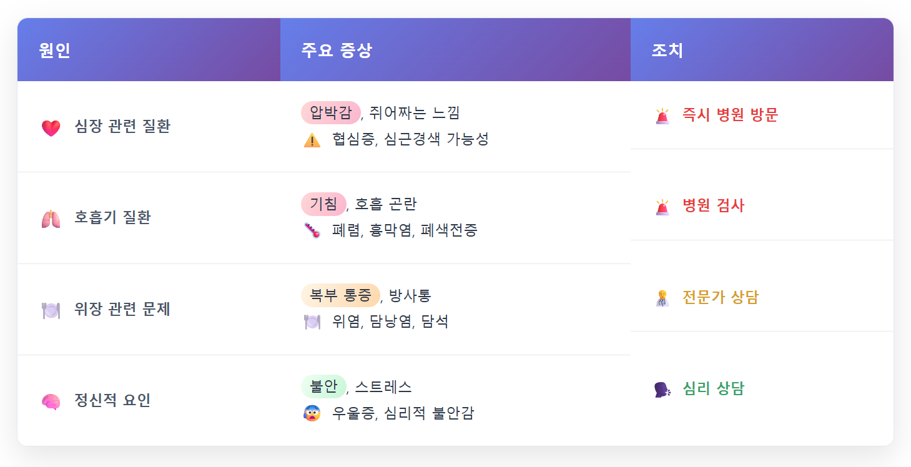
Task: Click the brain icon beside 정신적 요인
Action: pyautogui.click(x=51, y=401)
